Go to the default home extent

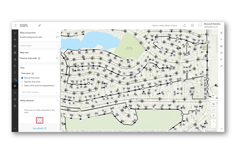214,115
